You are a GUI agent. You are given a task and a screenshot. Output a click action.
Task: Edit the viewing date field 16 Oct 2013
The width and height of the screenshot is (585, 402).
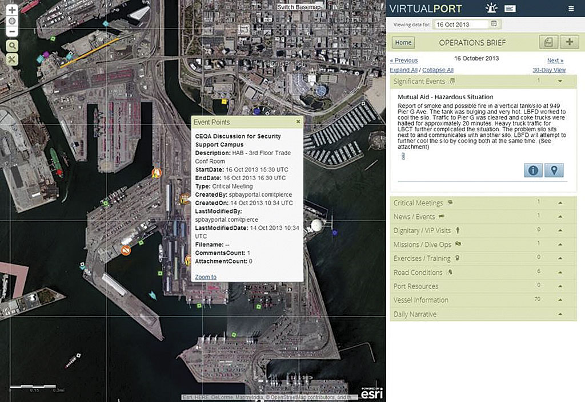pos(461,25)
